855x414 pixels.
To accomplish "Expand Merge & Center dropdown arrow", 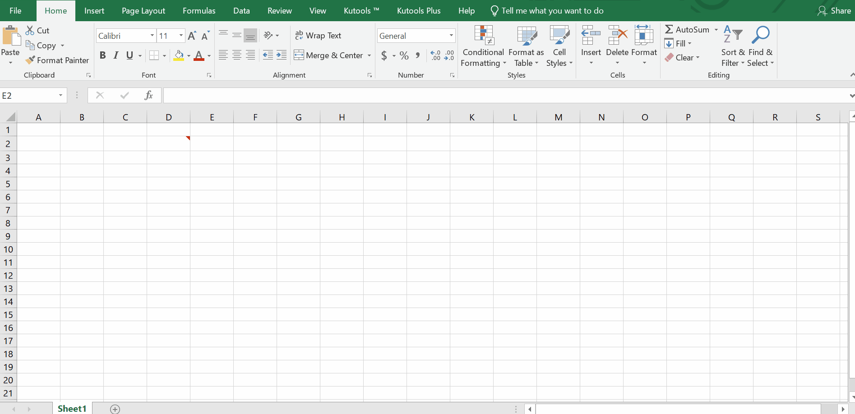I will click(369, 55).
